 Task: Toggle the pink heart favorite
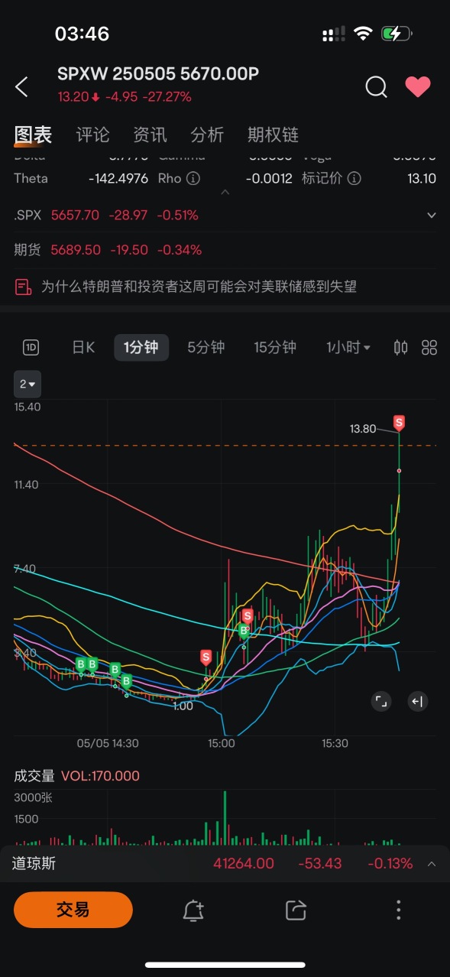point(418,87)
